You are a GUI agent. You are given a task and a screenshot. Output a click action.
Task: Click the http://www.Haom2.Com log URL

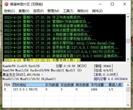[96, 43]
